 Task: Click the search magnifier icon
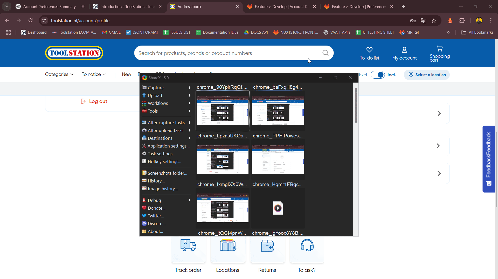pos(325,53)
